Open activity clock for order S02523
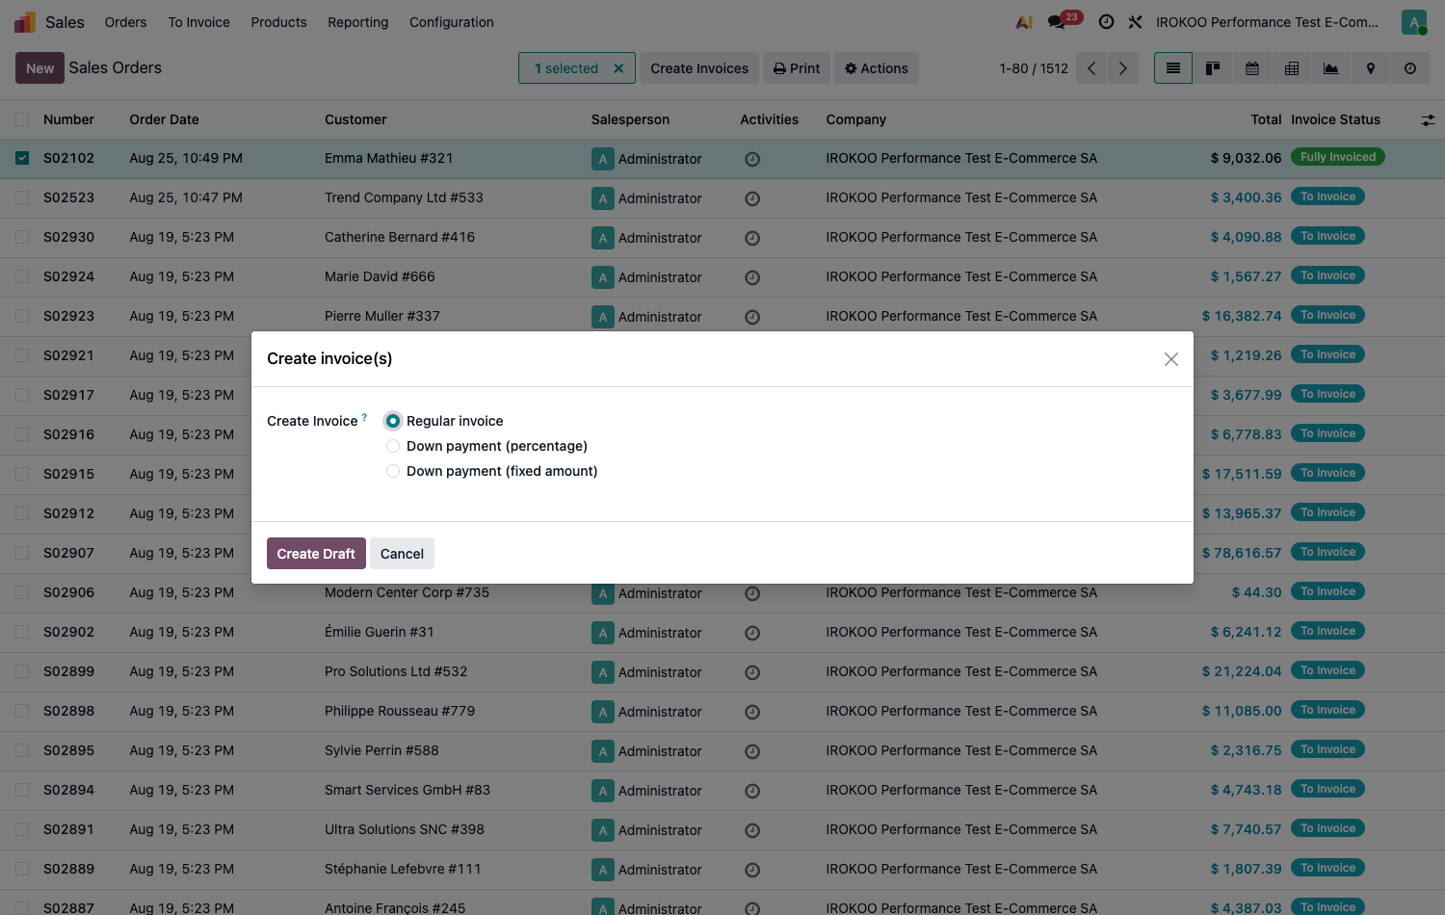This screenshot has width=1445, height=915. point(752,198)
